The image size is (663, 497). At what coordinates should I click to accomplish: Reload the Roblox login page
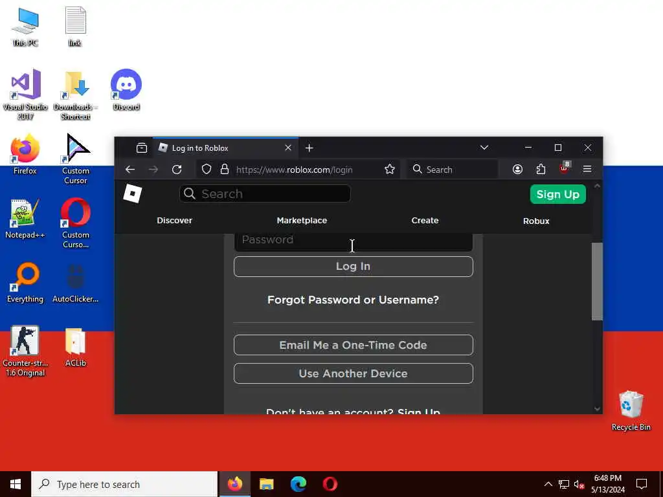click(177, 170)
